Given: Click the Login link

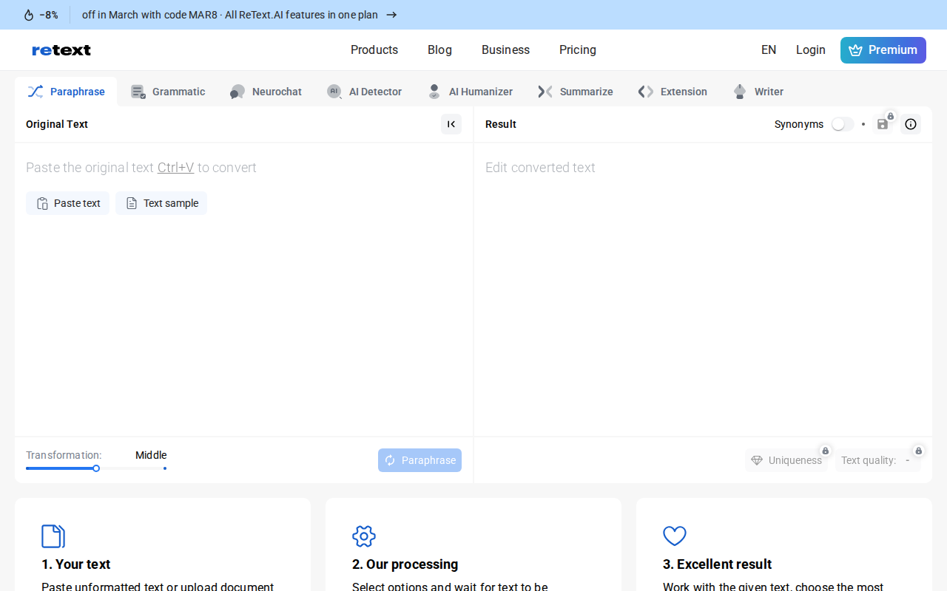Looking at the screenshot, I should point(811,50).
